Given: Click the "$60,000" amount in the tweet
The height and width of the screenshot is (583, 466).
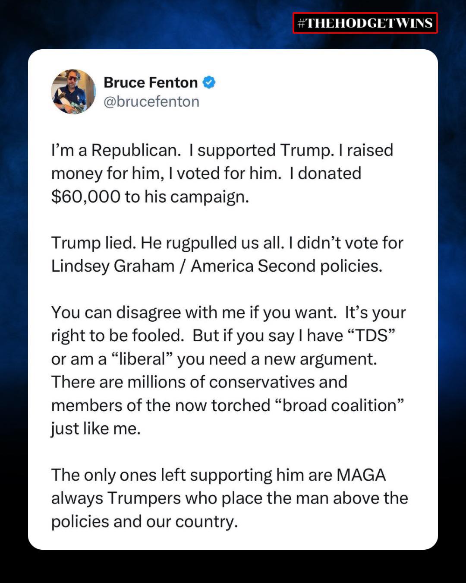Looking at the screenshot, I should point(85,196).
